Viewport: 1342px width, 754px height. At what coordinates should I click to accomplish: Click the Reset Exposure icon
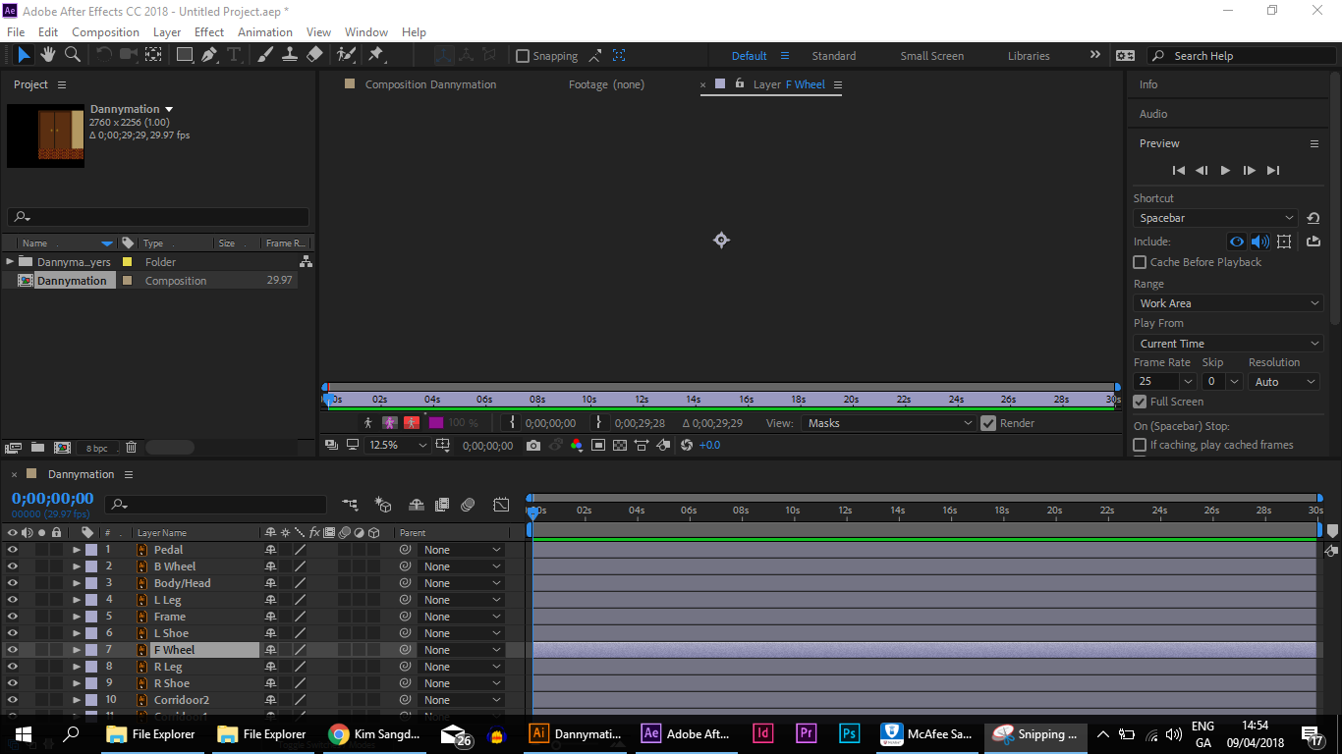coord(686,445)
